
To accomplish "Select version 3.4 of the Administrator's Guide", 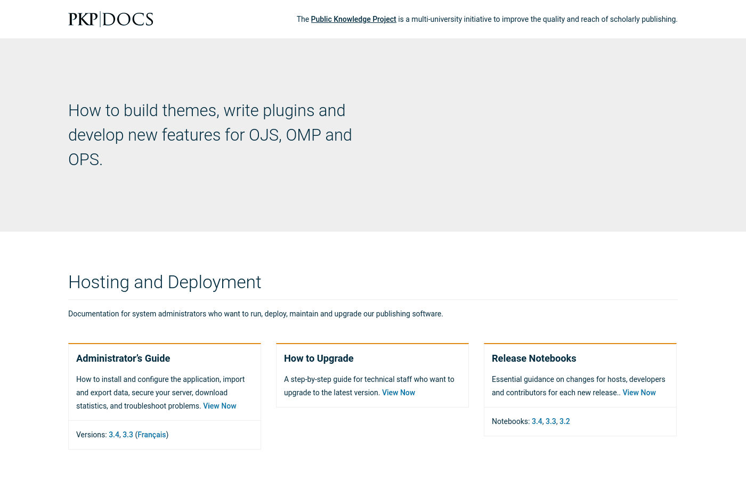I will (x=113, y=435).
